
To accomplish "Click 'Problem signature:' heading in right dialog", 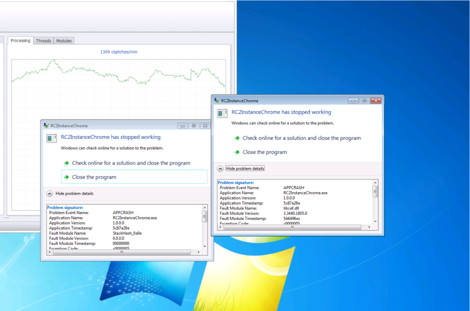I will 236,183.
